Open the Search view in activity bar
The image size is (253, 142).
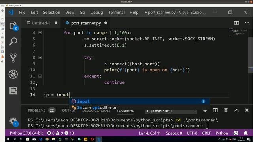tap(13, 42)
